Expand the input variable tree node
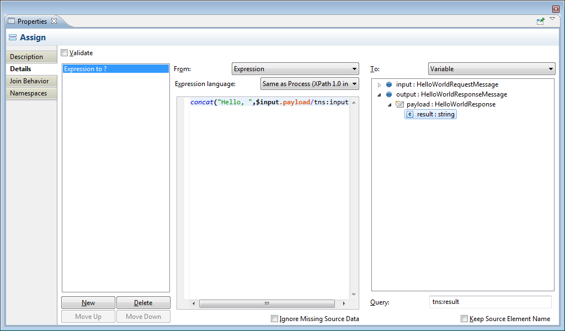 (x=379, y=85)
